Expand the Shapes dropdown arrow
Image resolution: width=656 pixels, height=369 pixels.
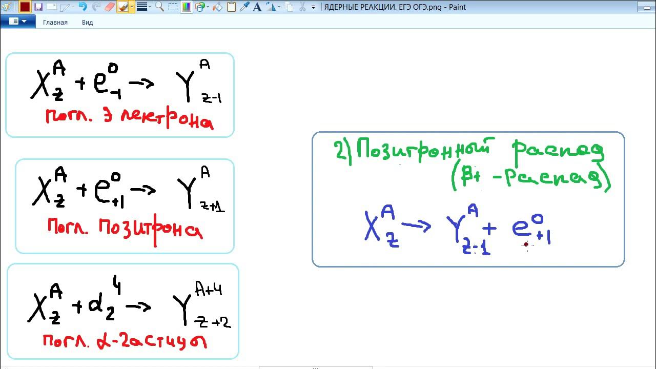point(208,7)
